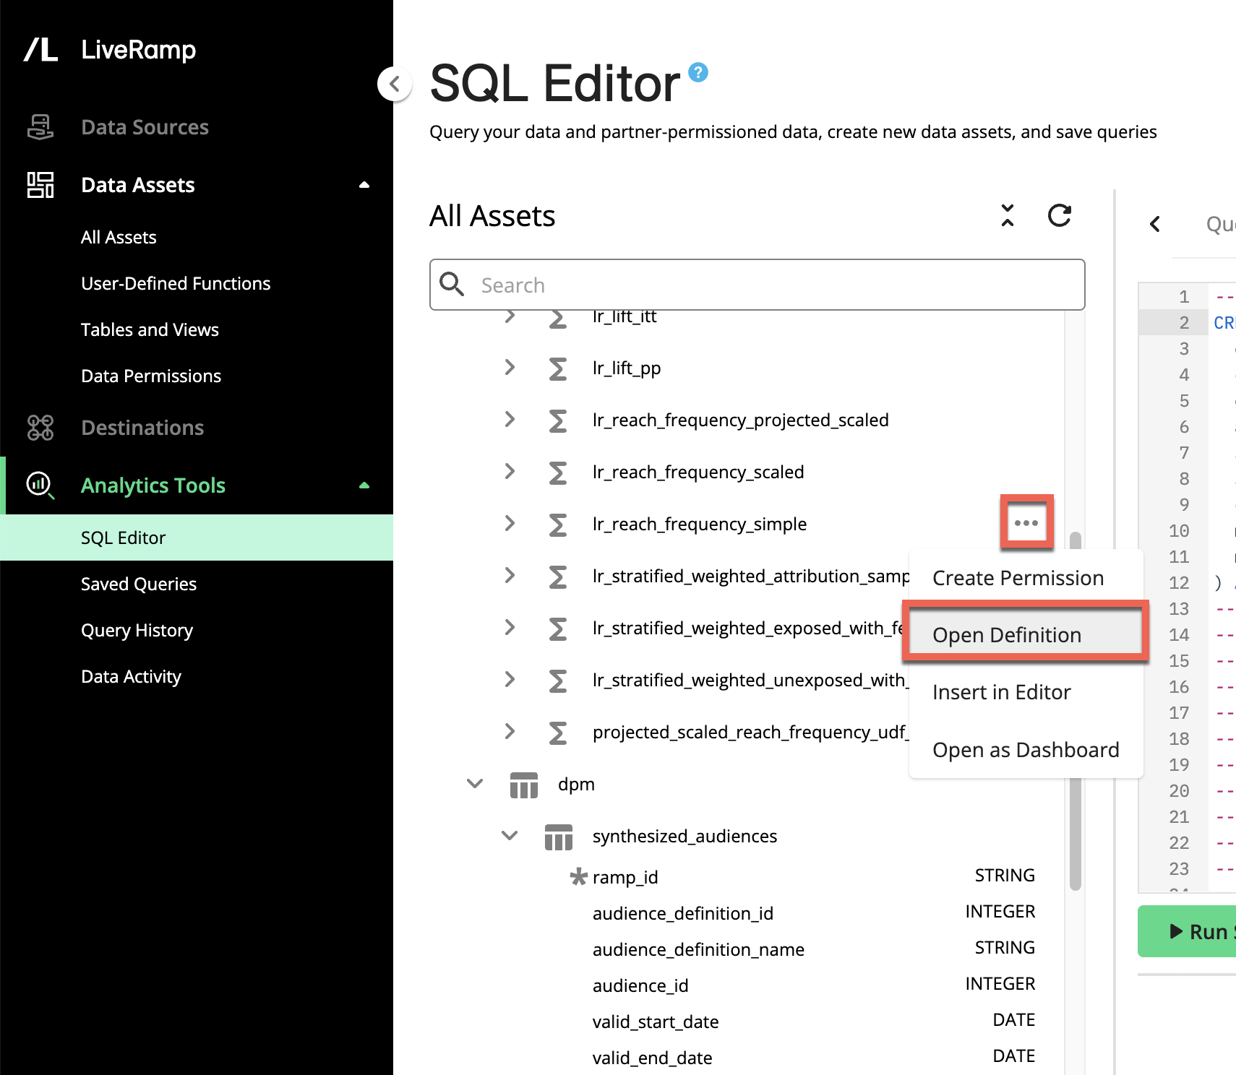Click in the assets Search field

point(757,285)
